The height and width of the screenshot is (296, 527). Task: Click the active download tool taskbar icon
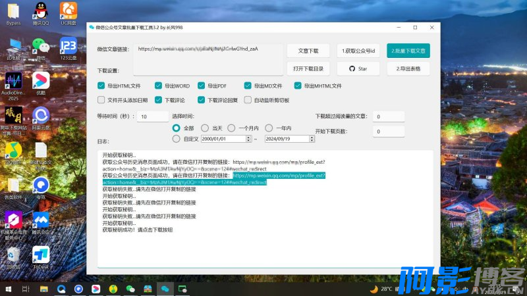(x=165, y=289)
